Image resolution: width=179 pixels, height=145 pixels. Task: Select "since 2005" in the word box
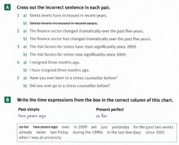(155, 132)
